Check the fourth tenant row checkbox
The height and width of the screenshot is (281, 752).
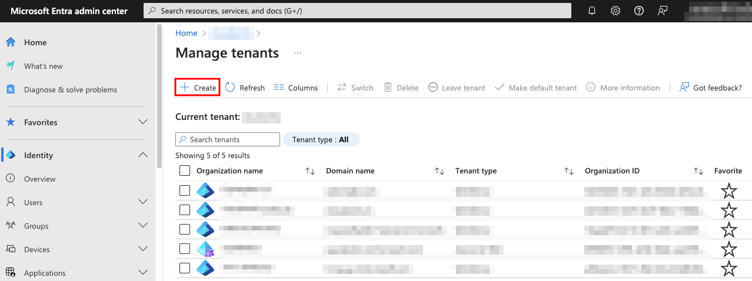185,249
